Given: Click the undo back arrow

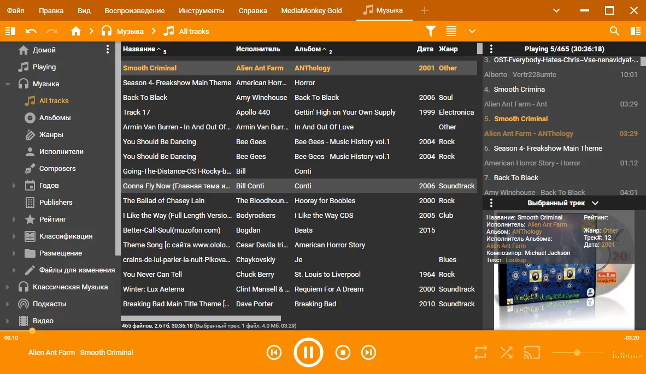Looking at the screenshot, I should 31,31.
